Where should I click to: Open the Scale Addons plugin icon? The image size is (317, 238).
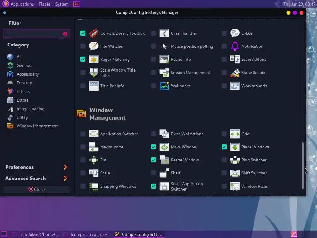[235, 59]
